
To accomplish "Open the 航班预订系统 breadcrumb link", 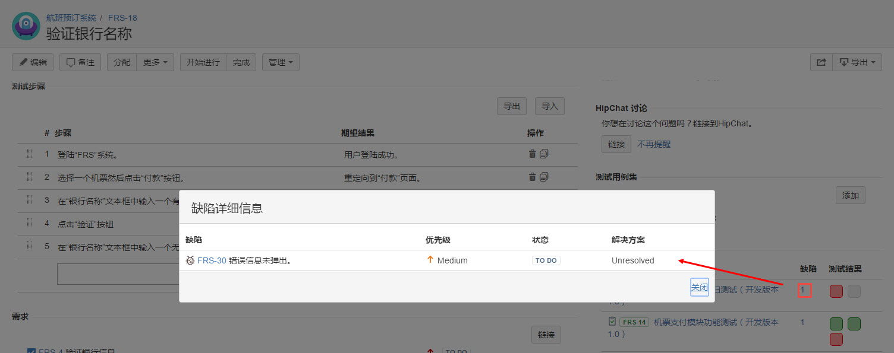I will pyautogui.click(x=71, y=18).
